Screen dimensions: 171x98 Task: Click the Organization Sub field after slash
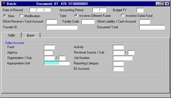click(62, 58)
